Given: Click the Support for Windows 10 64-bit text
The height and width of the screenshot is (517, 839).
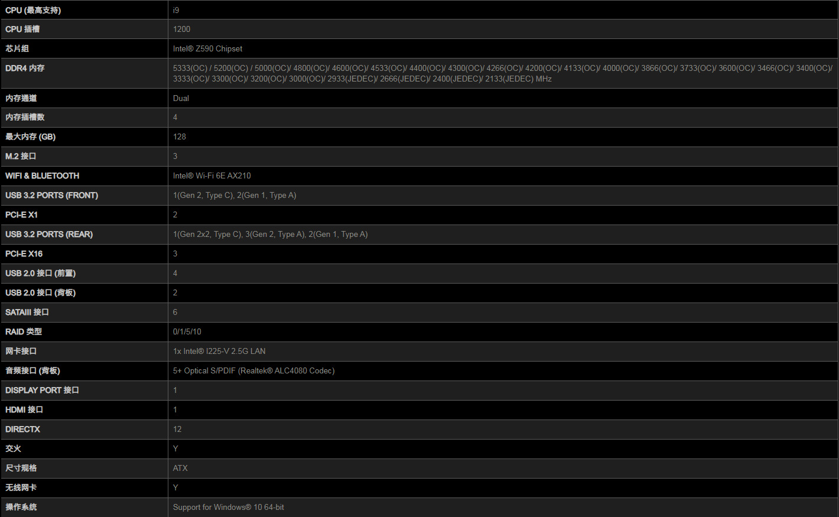Looking at the screenshot, I should (x=228, y=507).
